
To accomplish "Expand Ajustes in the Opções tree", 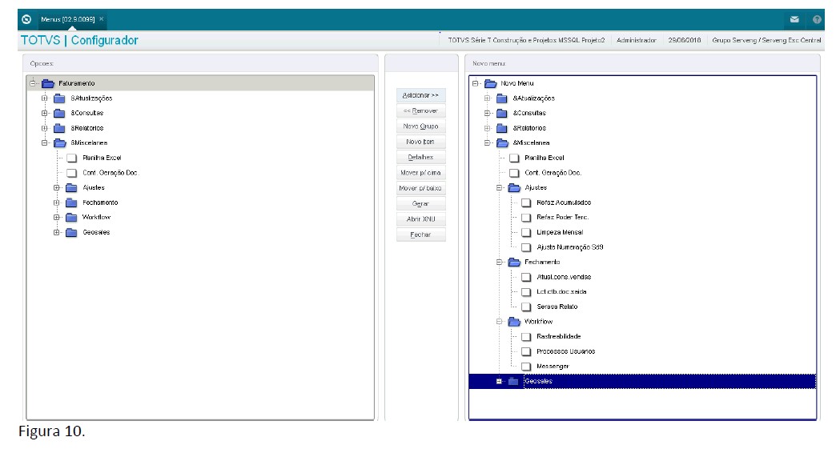I will (57, 187).
